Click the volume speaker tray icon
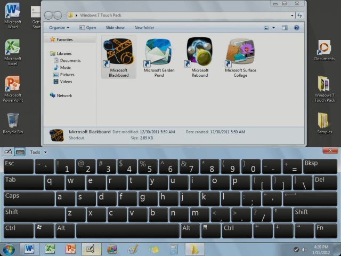Viewport: 341px width, 256px height. (304, 250)
